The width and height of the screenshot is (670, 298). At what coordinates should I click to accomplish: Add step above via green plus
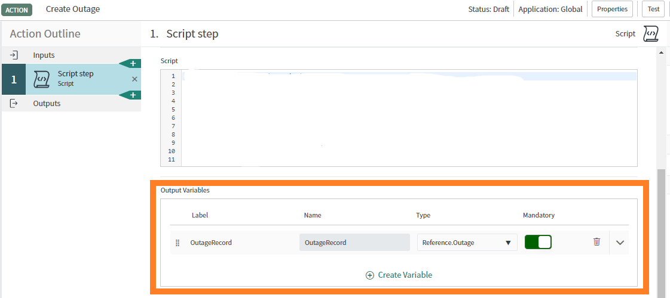click(133, 64)
